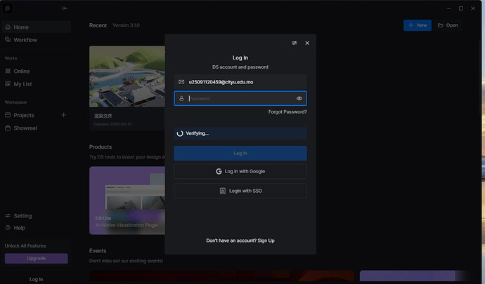485x284 pixels.
Task: Toggle password visibility eye icon
Action: pyautogui.click(x=299, y=98)
